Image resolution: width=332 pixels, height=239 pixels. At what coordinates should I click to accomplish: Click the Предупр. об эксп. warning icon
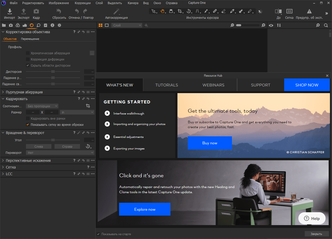(309, 11)
